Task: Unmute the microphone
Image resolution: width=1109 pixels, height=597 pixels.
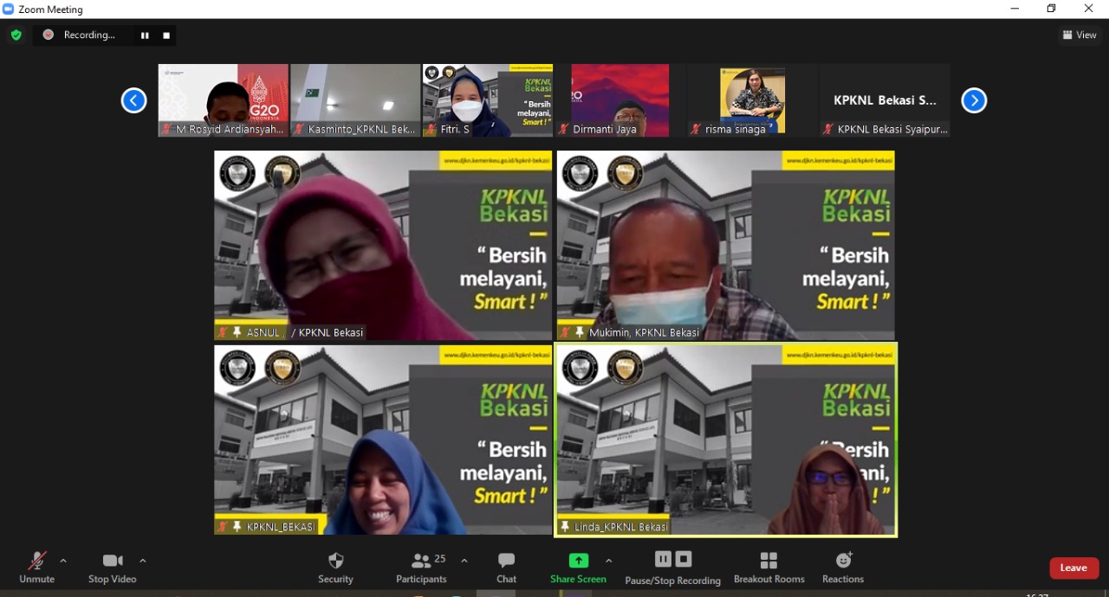Action: (36, 567)
